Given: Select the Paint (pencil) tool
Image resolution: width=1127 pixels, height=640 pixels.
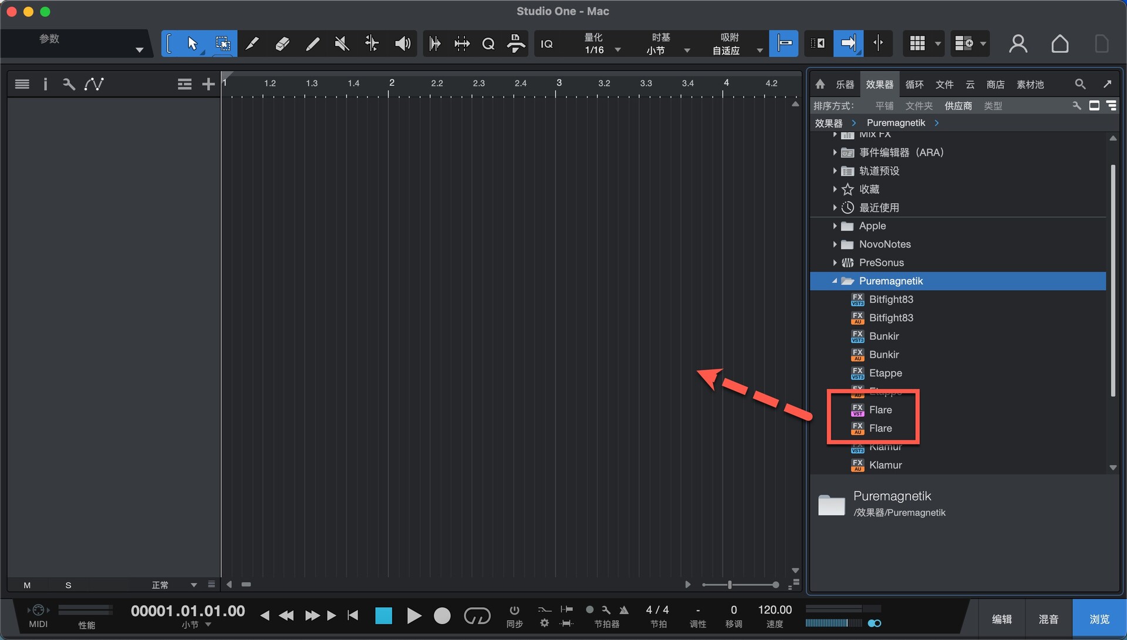Looking at the screenshot, I should 312,43.
